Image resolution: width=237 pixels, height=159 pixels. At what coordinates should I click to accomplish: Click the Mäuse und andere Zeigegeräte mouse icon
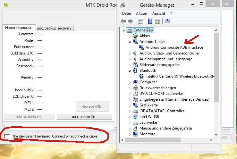(x=135, y=128)
